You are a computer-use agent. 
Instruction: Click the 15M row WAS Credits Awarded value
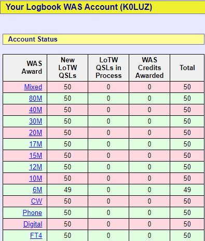click(x=149, y=155)
